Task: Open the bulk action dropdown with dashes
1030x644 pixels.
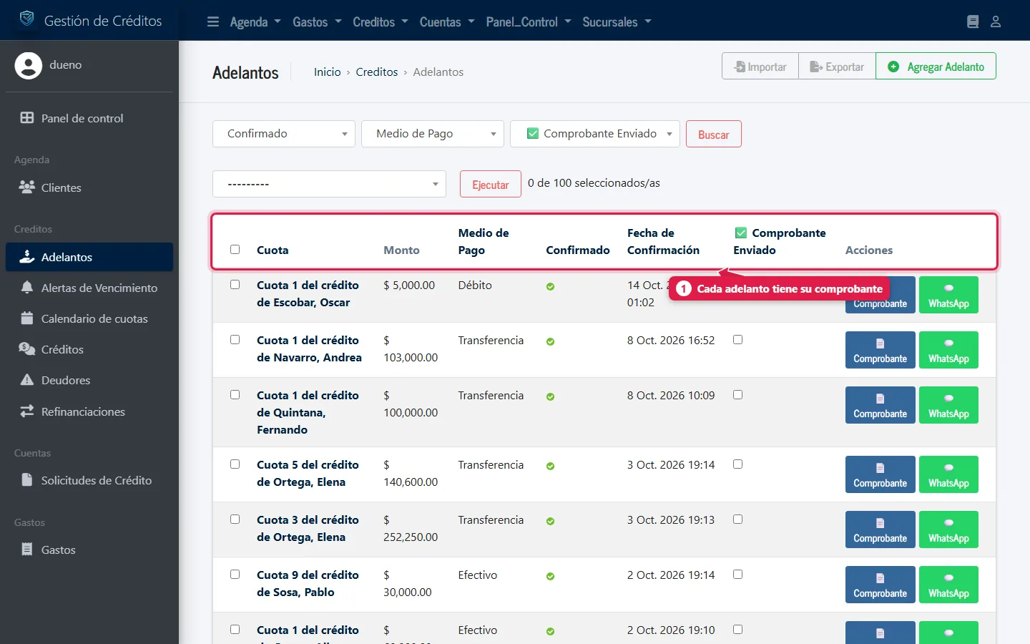Action: tap(329, 184)
